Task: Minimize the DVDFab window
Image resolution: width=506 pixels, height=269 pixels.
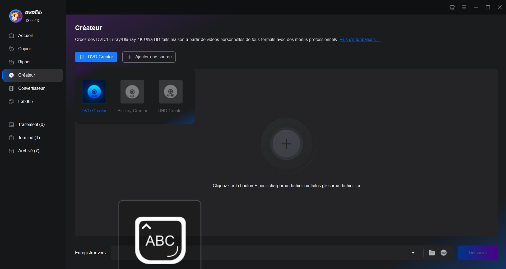Action: point(476,7)
